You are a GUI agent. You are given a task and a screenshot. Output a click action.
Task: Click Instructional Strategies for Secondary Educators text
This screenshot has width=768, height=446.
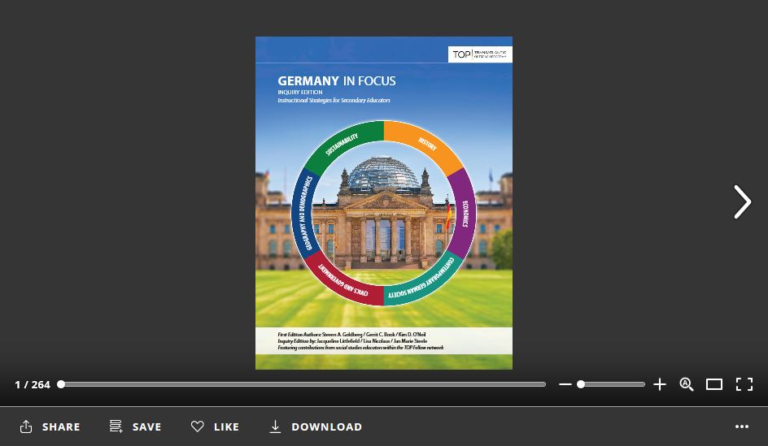[334, 100]
